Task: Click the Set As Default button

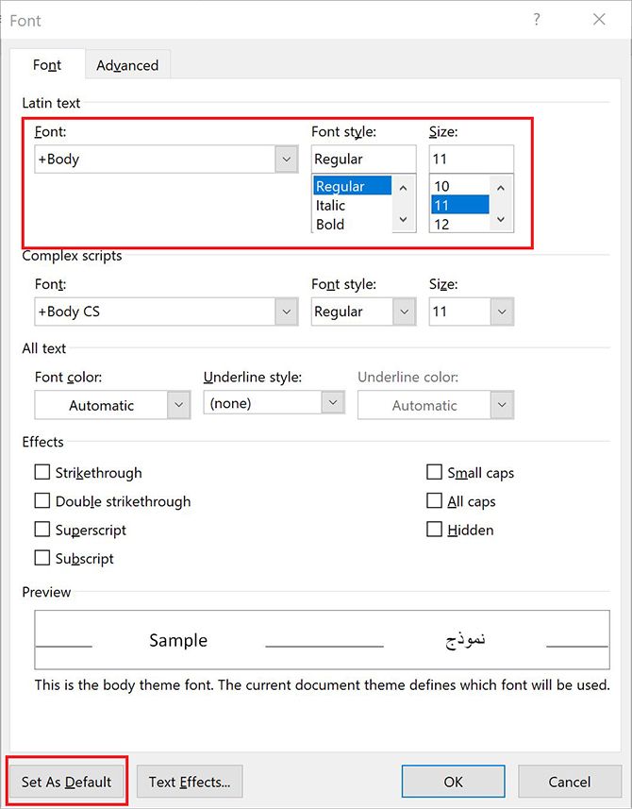Action: [66, 782]
